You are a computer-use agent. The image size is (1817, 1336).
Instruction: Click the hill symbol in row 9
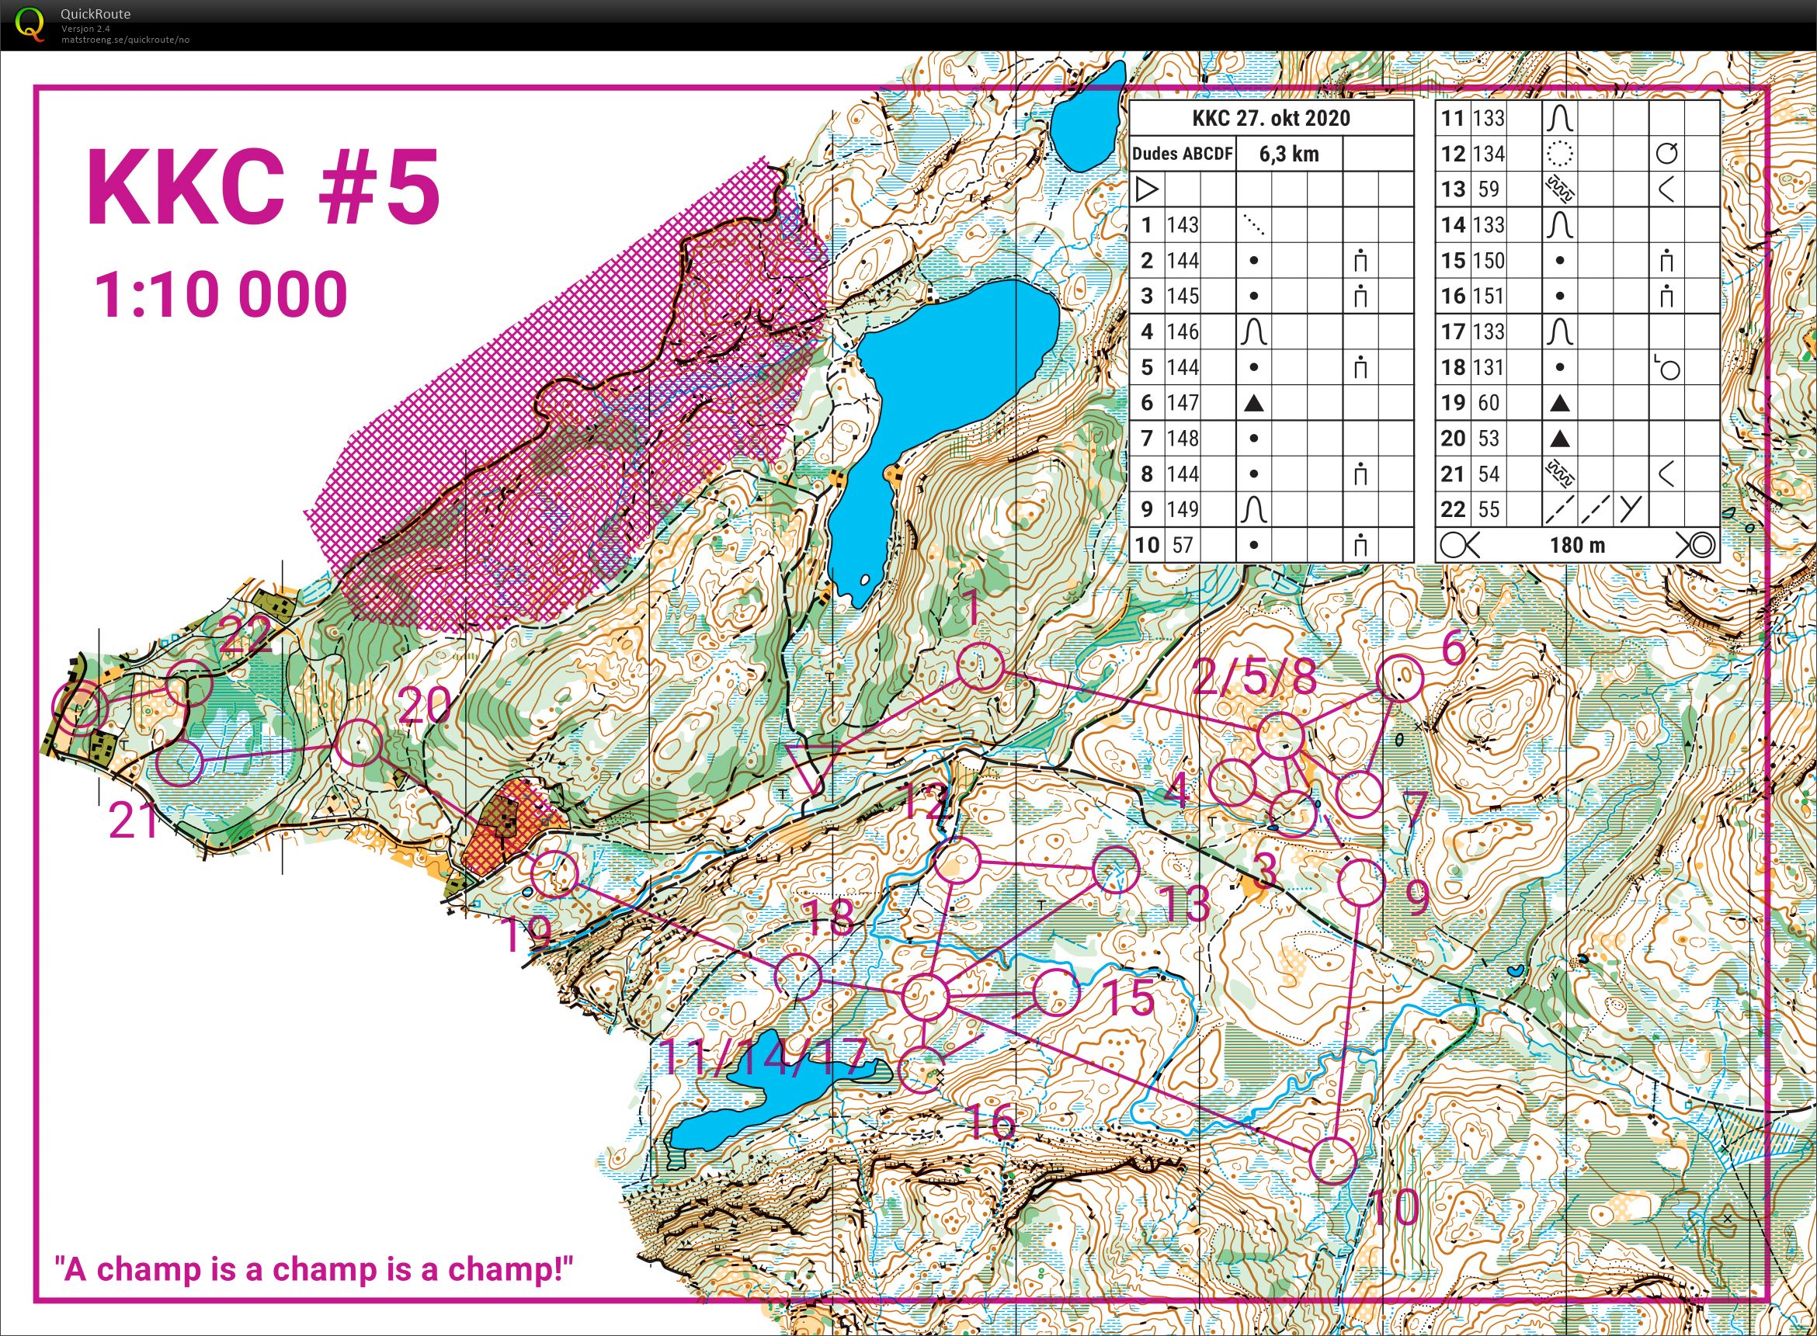tap(1253, 509)
